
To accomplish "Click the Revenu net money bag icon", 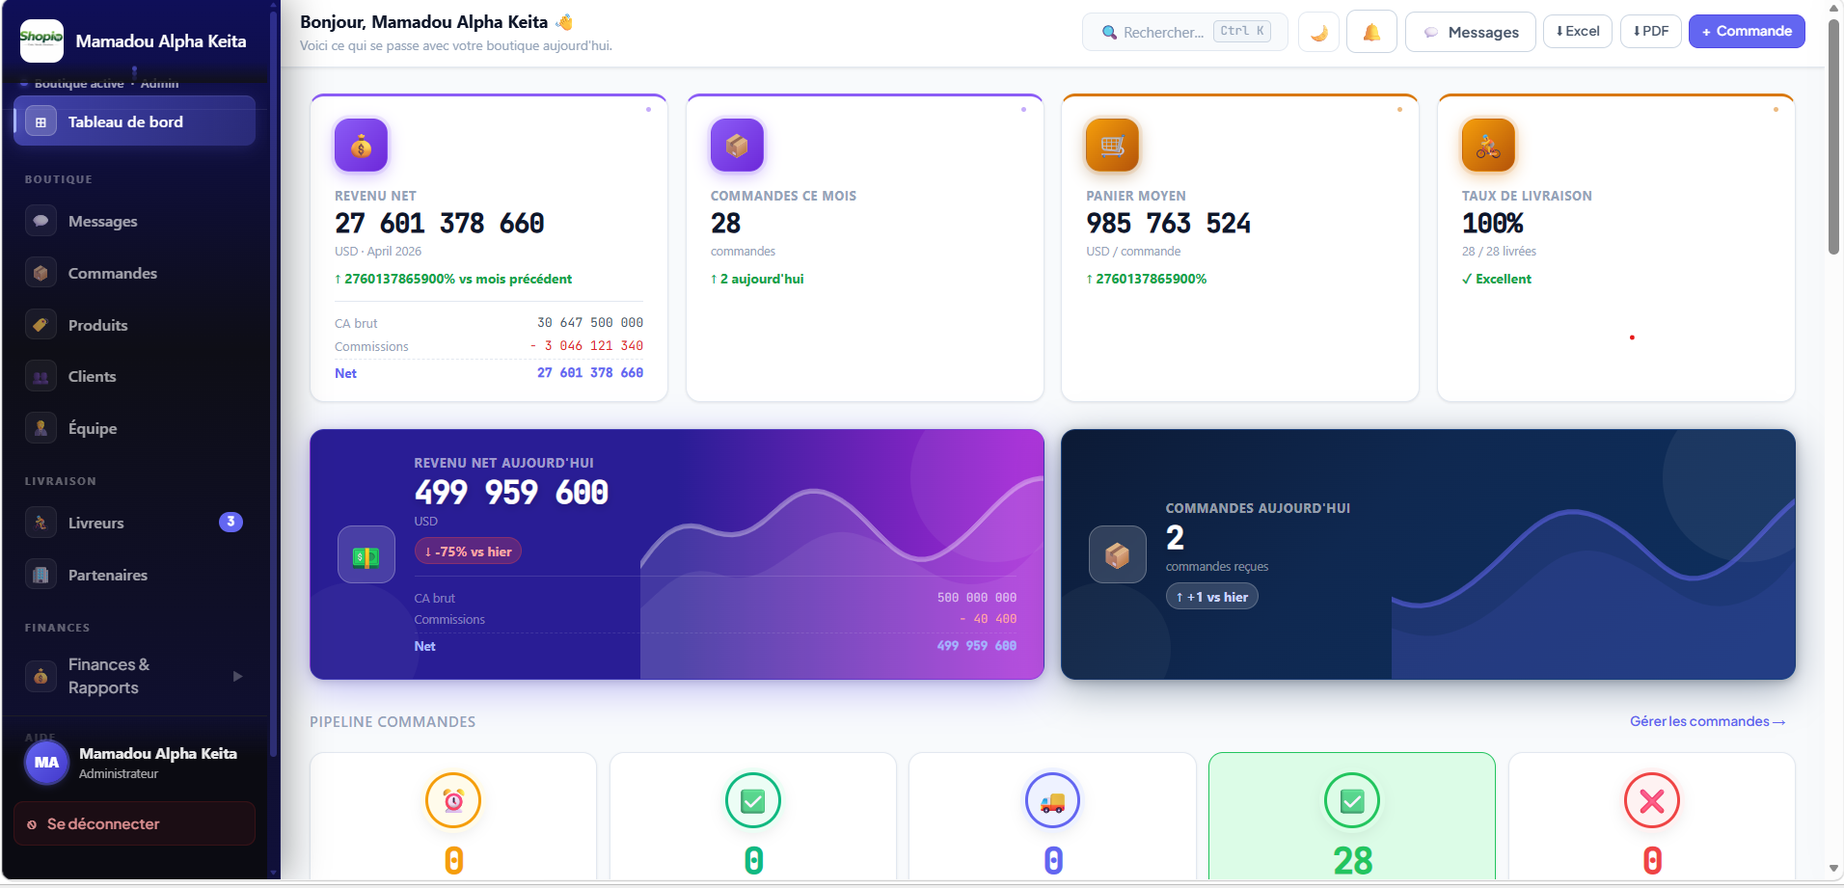I will [361, 145].
